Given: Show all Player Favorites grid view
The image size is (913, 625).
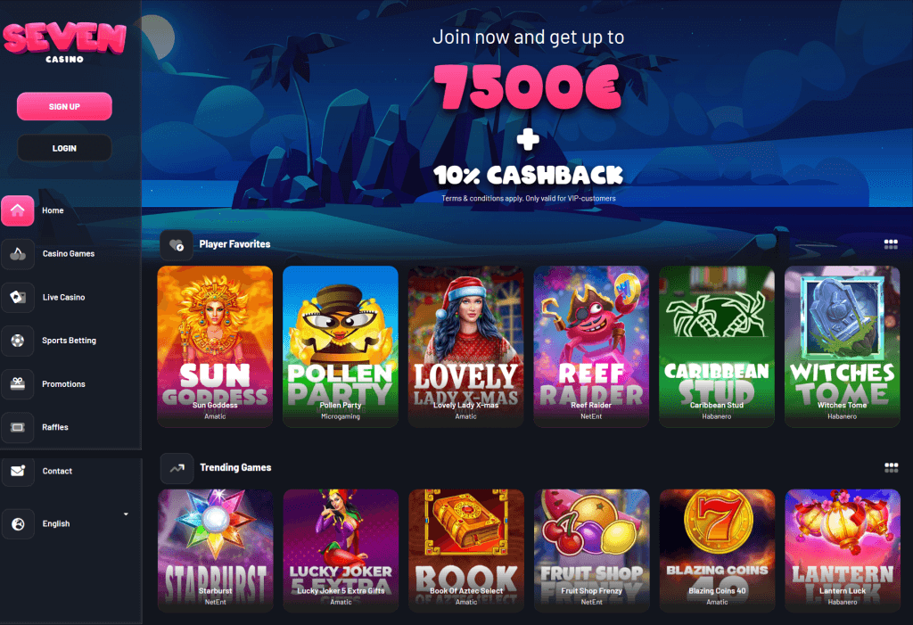Looking at the screenshot, I should [891, 244].
